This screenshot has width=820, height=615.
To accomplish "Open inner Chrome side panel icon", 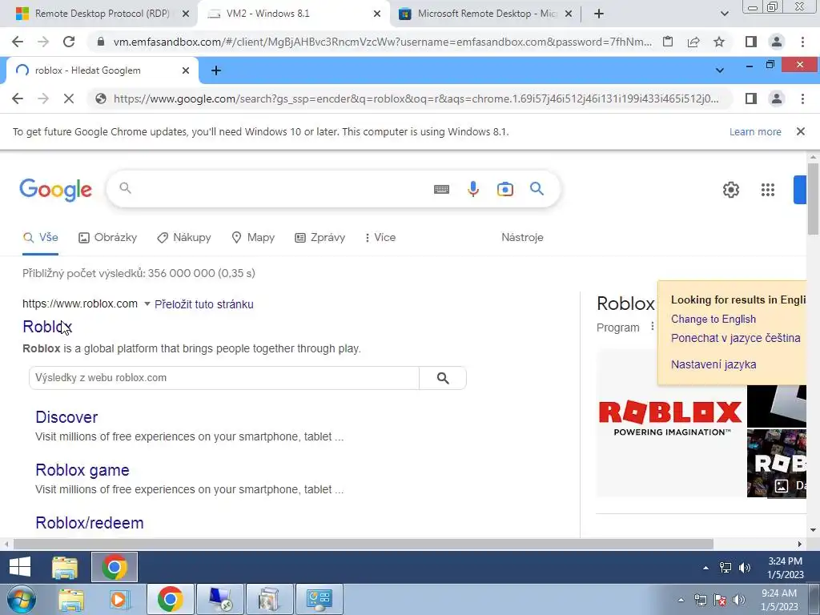I will pyautogui.click(x=751, y=98).
